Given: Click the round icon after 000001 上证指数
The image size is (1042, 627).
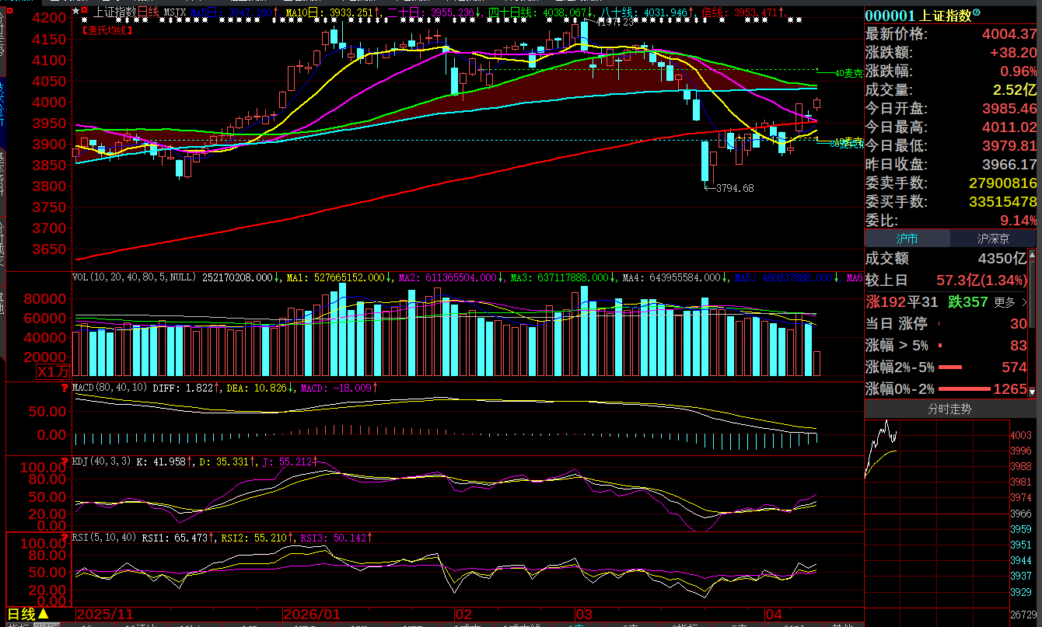Looking at the screenshot, I should 977,13.
